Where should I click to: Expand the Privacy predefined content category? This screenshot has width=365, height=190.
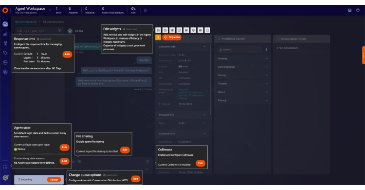242,100
